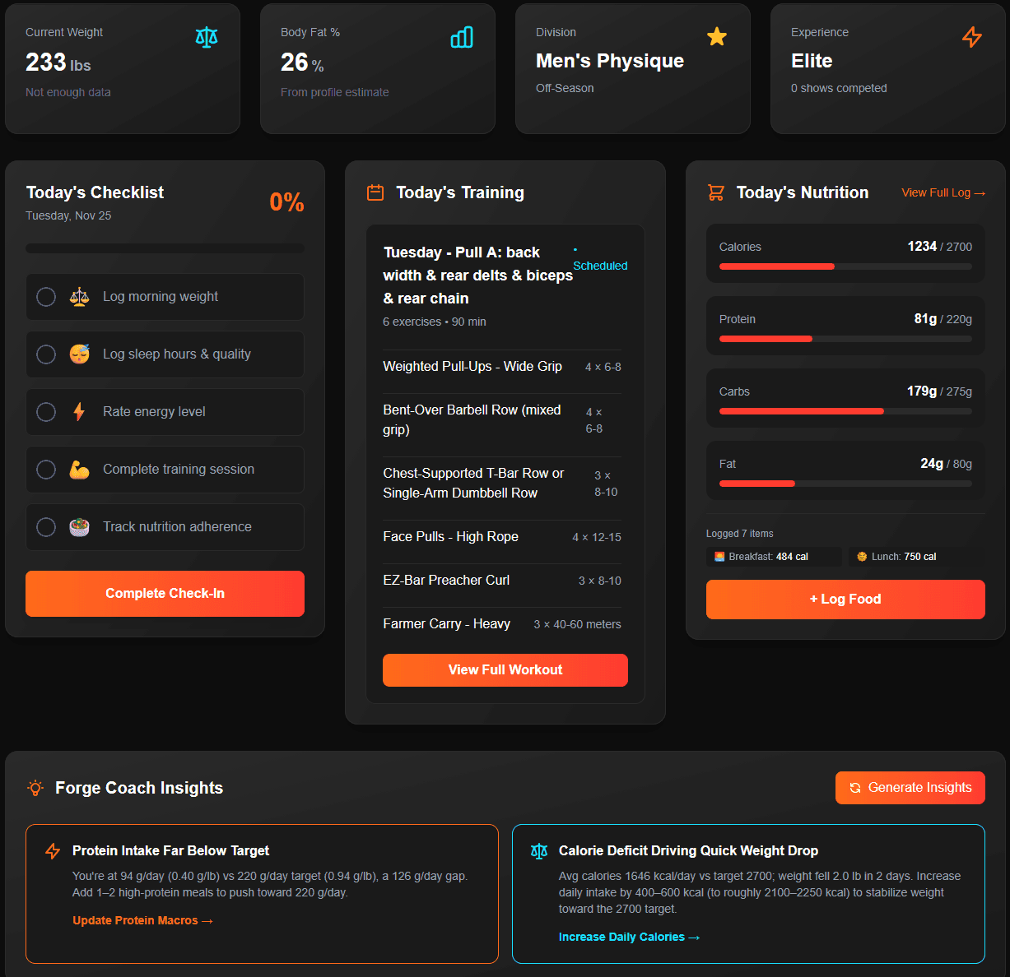The height and width of the screenshot is (977, 1010).
Task: Click the muscle emoji beside Complete training session
Action: (78, 469)
